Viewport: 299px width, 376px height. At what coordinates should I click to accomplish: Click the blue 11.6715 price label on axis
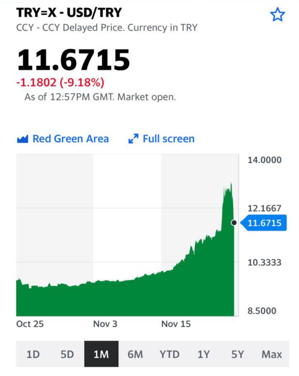[264, 223]
